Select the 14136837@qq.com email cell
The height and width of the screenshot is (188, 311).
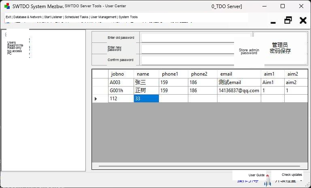239,90
